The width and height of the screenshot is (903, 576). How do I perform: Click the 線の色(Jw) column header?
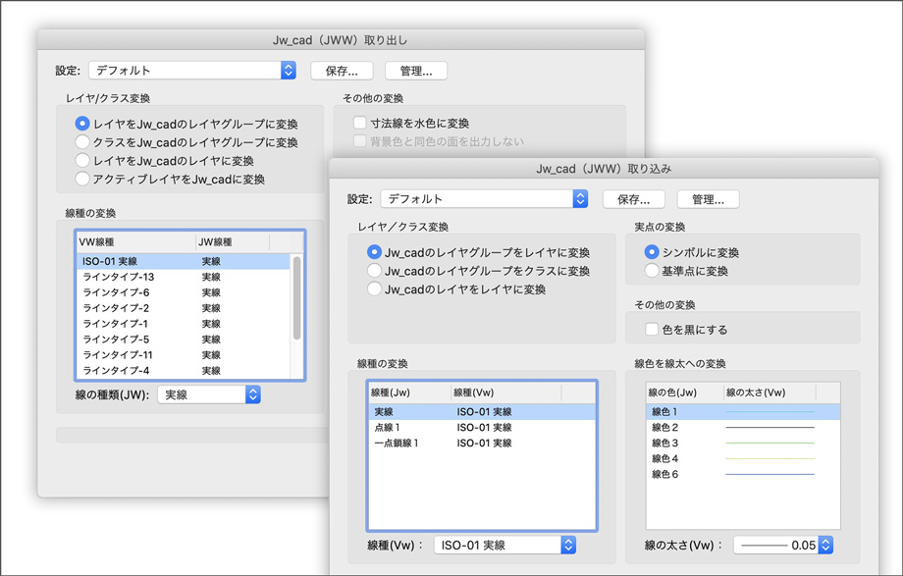point(685,393)
